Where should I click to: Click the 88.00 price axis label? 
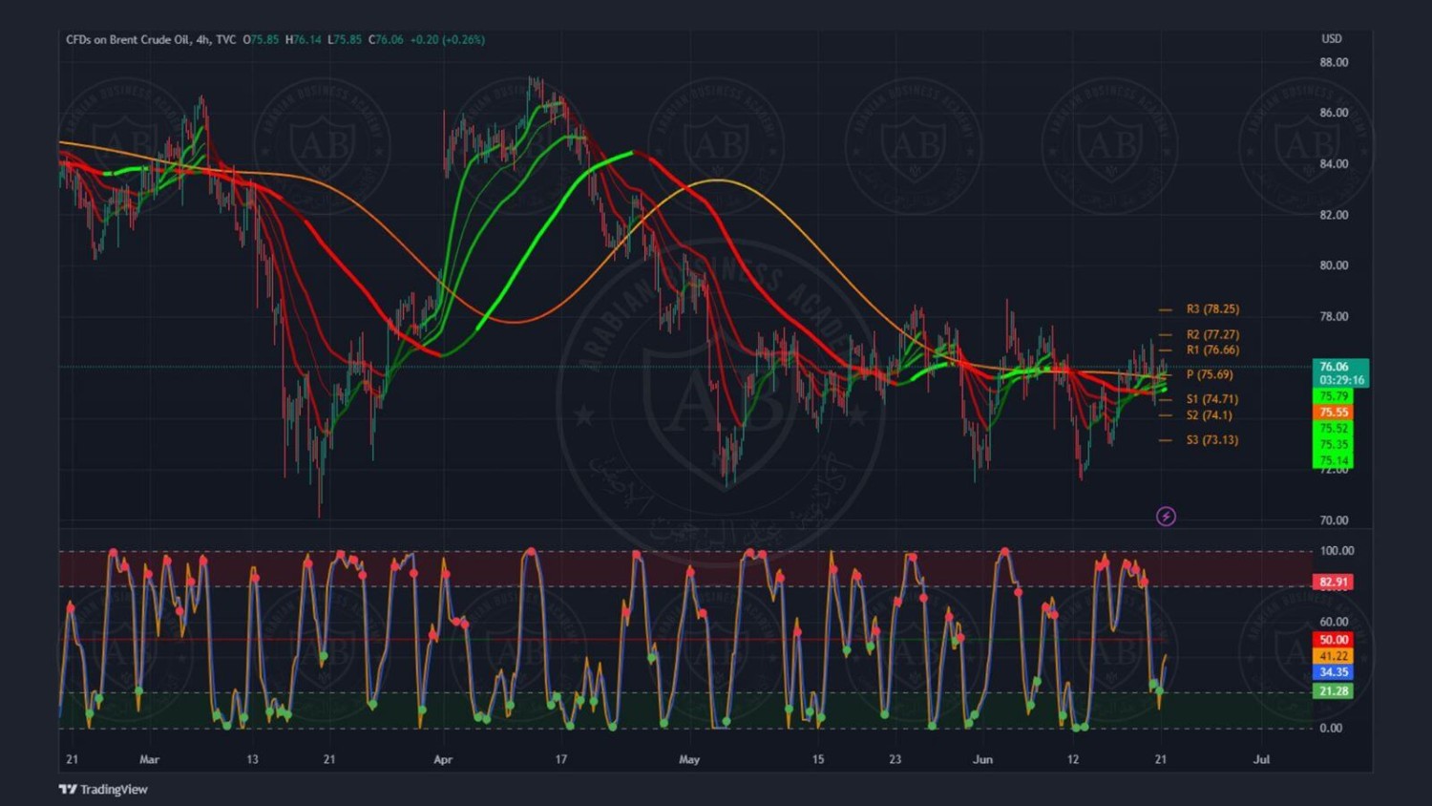pyautogui.click(x=1334, y=62)
